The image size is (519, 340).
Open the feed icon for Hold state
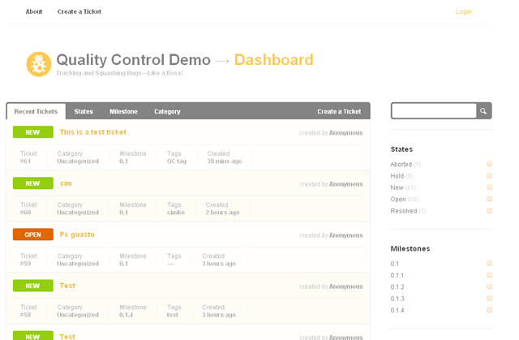pos(489,176)
